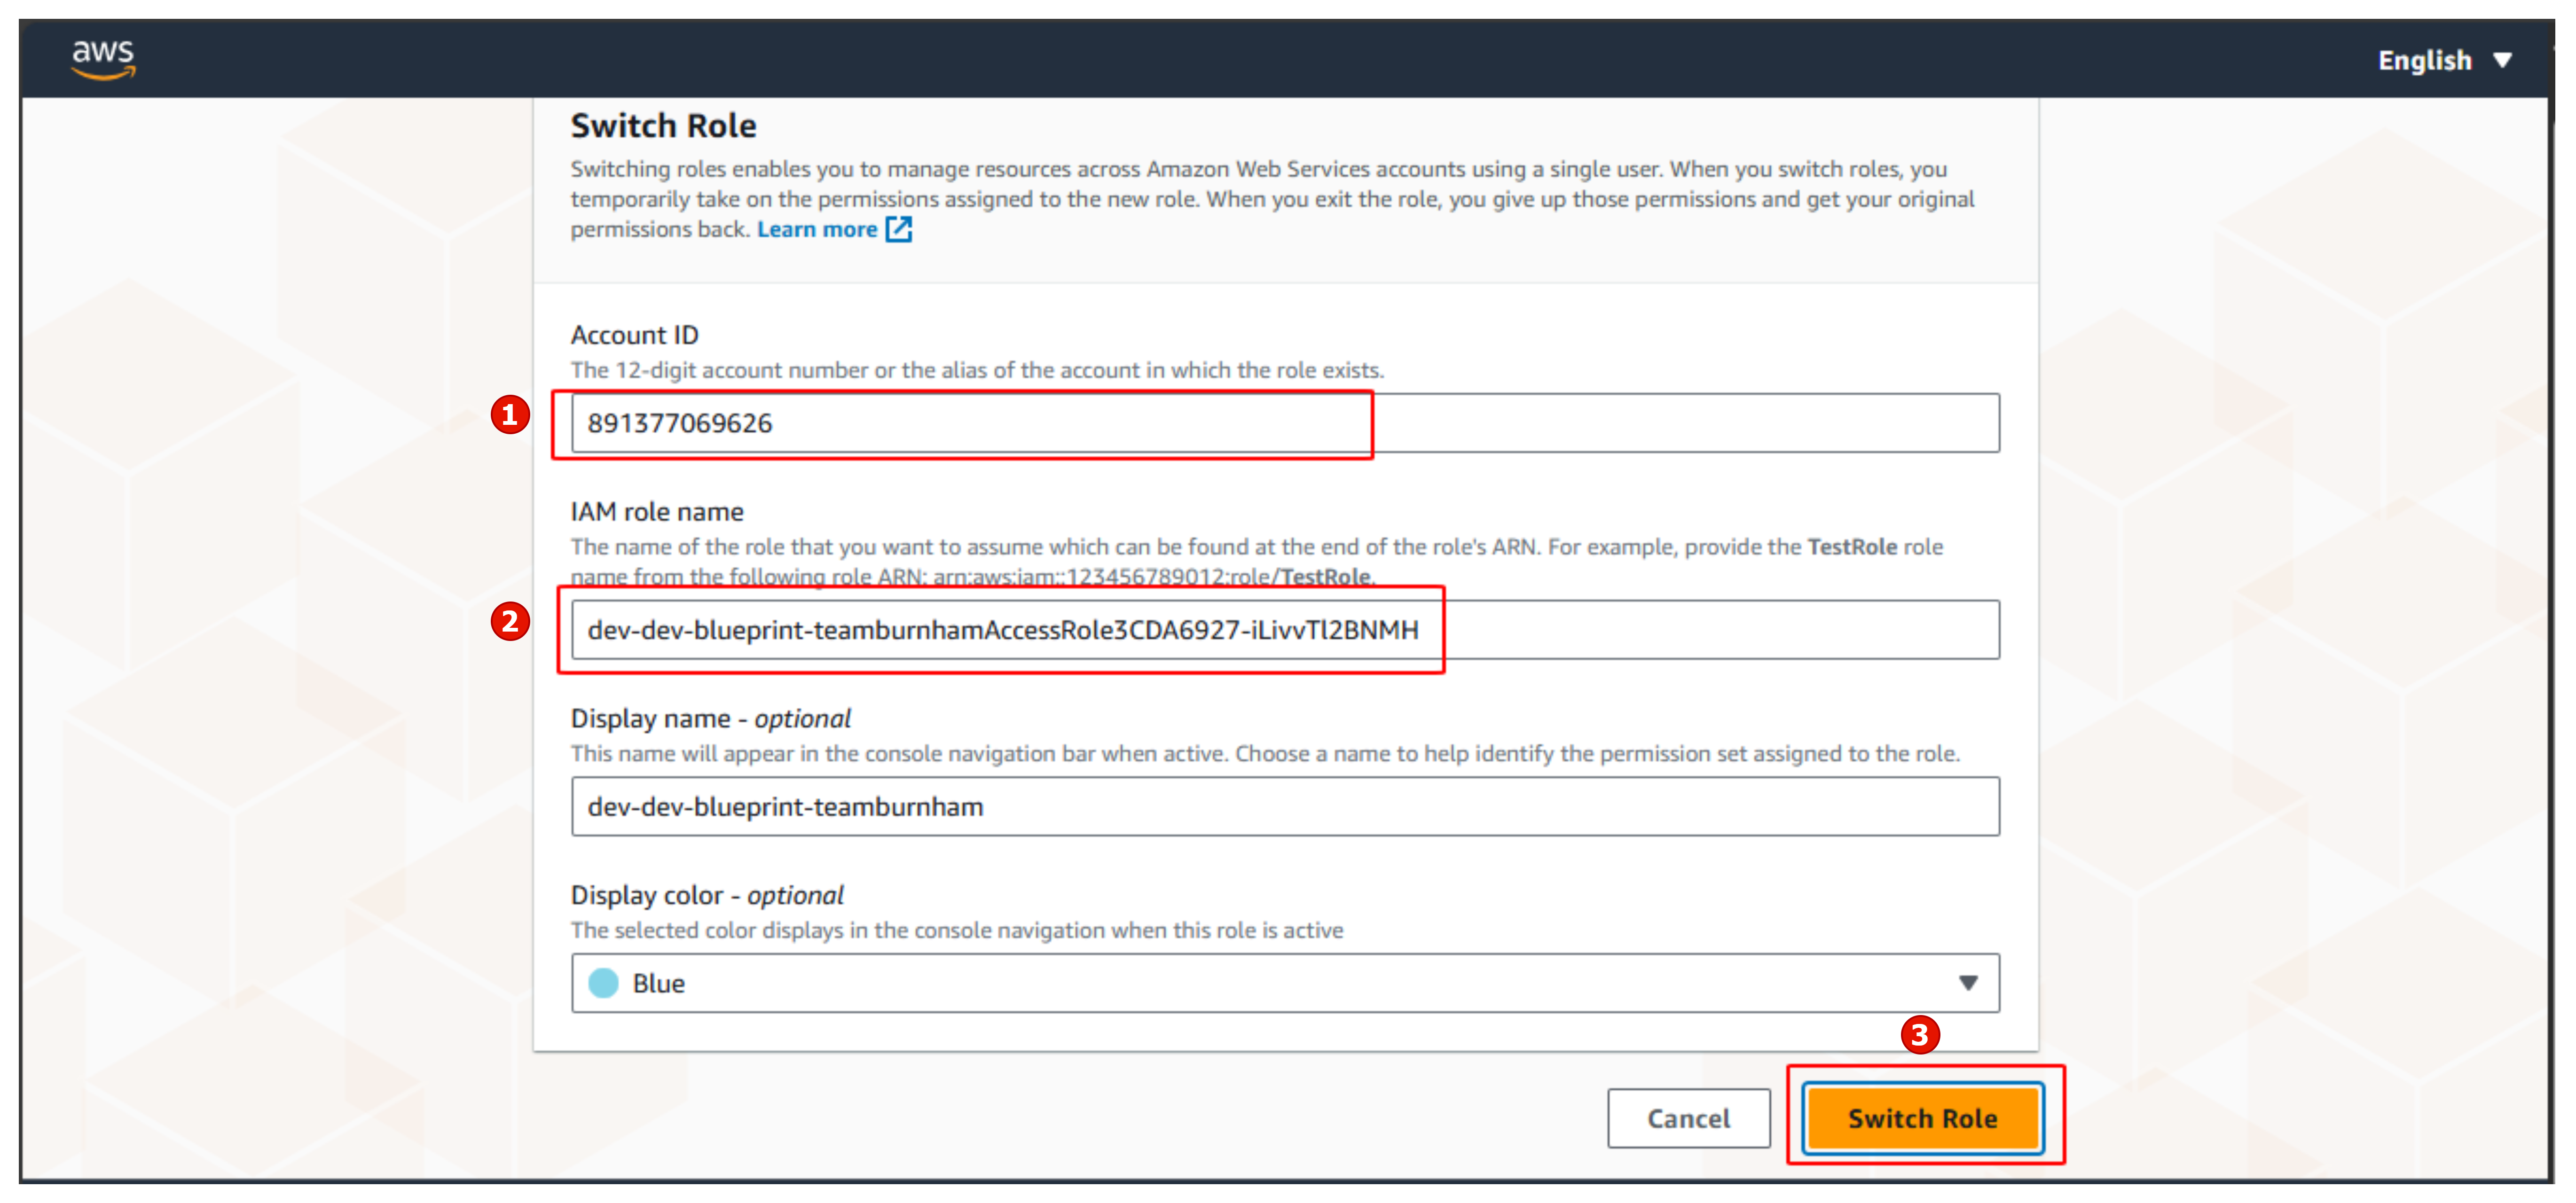Screen dimensions: 2576x1203
Task: Click the chevron next to English
Action: (x=2503, y=60)
